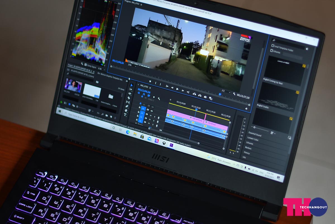Image resolution: width=335 pixels, height=224 pixels.
Task: Select the Hand tool
Action: 126,110
